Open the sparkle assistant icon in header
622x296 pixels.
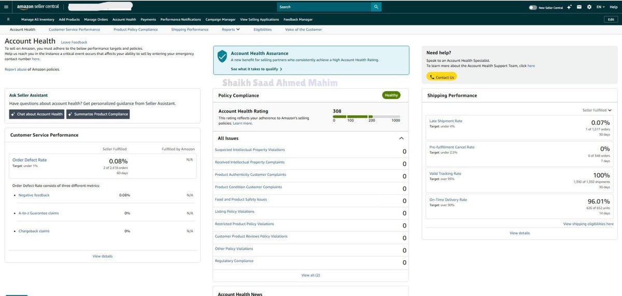[x=569, y=7]
